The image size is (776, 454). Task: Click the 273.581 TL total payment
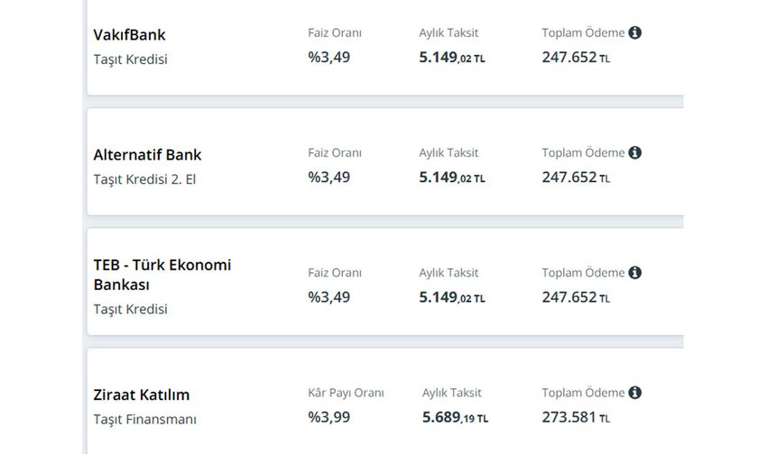coord(576,418)
